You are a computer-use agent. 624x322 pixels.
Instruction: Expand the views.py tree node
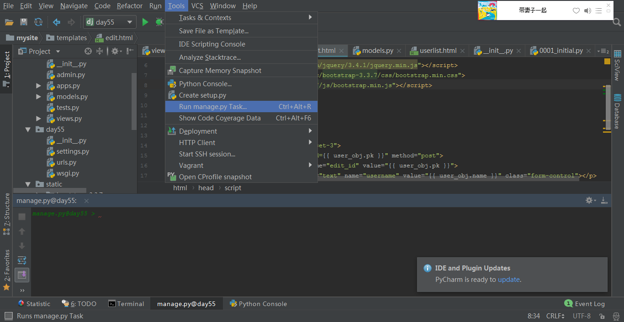click(39, 119)
